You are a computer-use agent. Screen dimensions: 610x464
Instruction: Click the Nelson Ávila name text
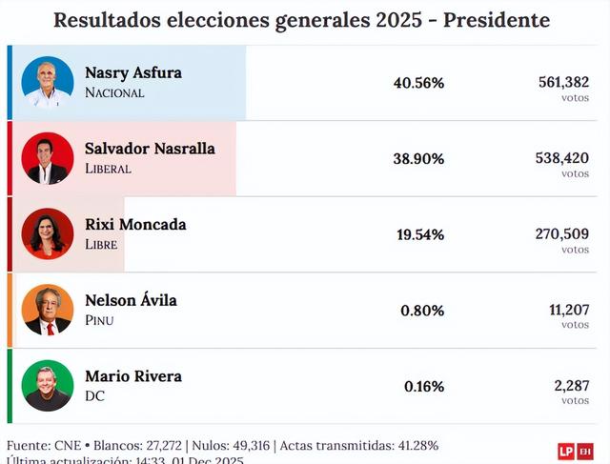[x=131, y=301]
